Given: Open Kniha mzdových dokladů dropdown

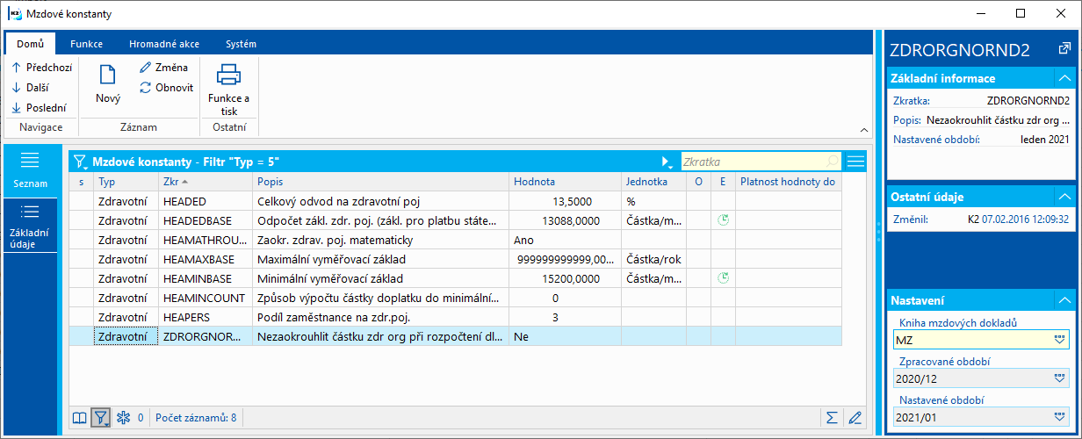Looking at the screenshot, I should pos(1059,340).
